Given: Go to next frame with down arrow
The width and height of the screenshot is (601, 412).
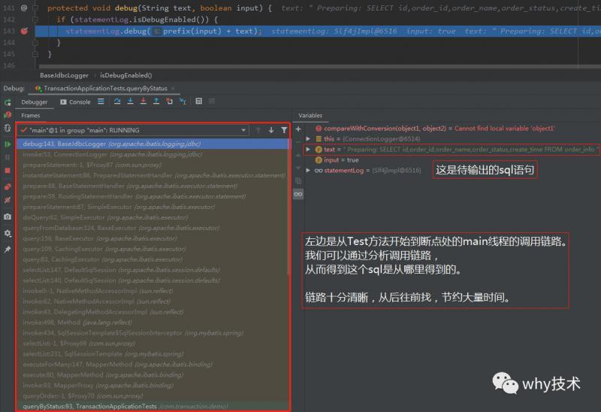Looking at the screenshot, I should coord(271,130).
